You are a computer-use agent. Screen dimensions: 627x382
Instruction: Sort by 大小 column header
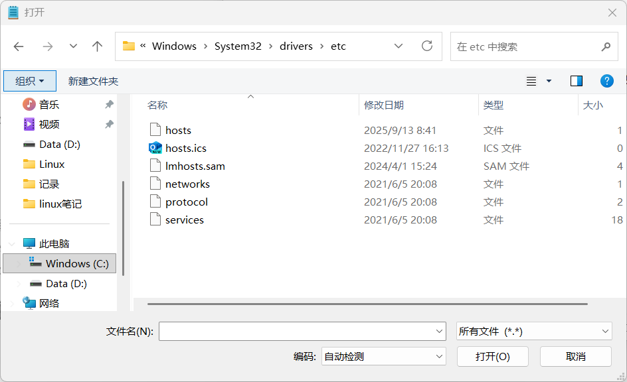592,105
